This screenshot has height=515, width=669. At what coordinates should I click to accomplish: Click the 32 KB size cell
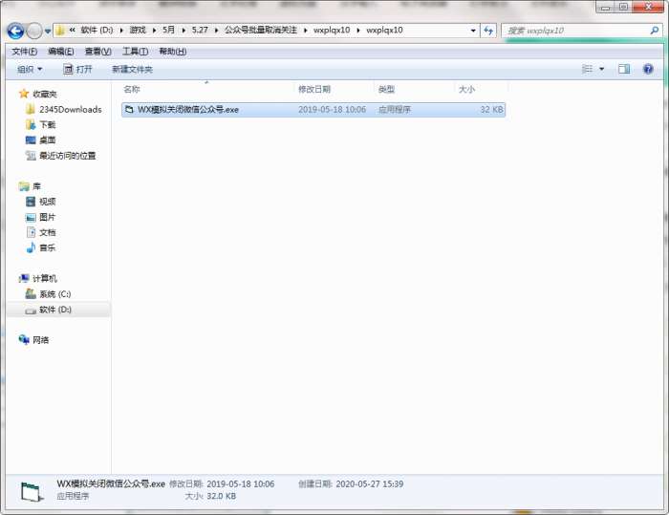[491, 110]
